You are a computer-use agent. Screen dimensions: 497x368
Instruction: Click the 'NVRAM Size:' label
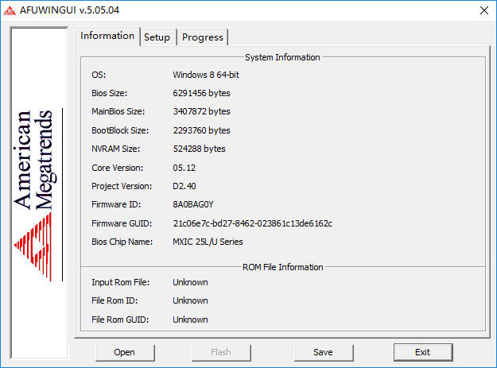[115, 149]
